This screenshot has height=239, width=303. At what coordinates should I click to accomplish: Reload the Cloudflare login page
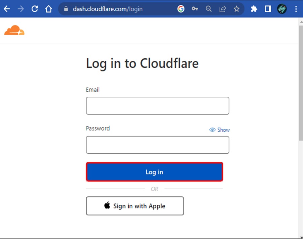(x=35, y=9)
